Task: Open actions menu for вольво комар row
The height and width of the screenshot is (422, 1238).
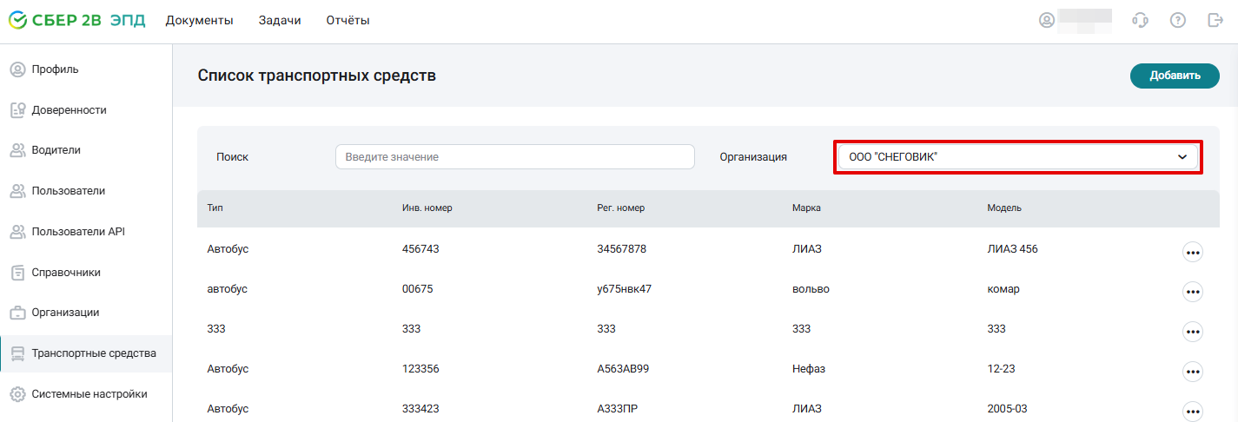Action: [1193, 292]
